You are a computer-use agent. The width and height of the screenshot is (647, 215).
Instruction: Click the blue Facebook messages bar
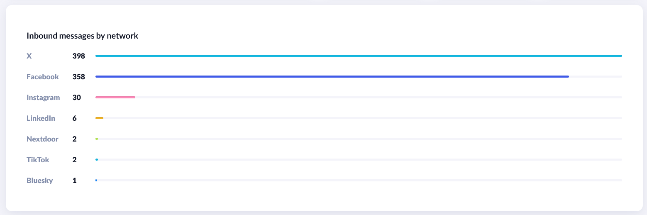[x=332, y=76]
